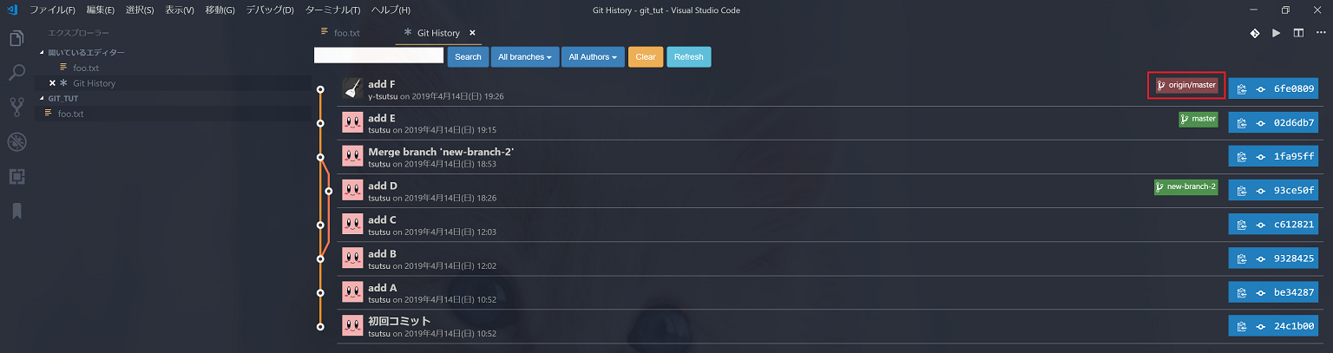Copy the hash of commit be34287 via clipboard icon

(1242, 292)
